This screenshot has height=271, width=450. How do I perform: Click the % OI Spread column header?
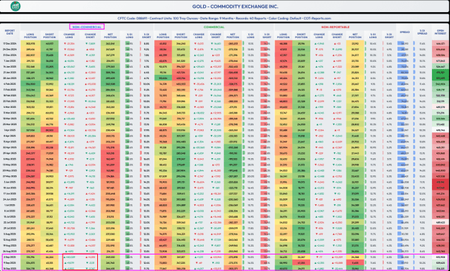(422, 33)
